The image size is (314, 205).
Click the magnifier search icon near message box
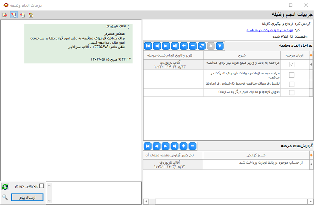tap(5, 197)
